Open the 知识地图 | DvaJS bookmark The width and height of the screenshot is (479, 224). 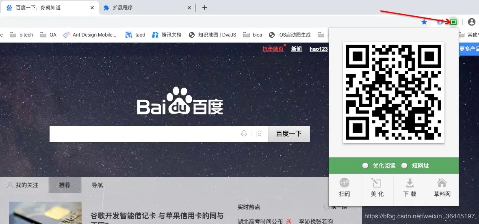tap(212, 35)
